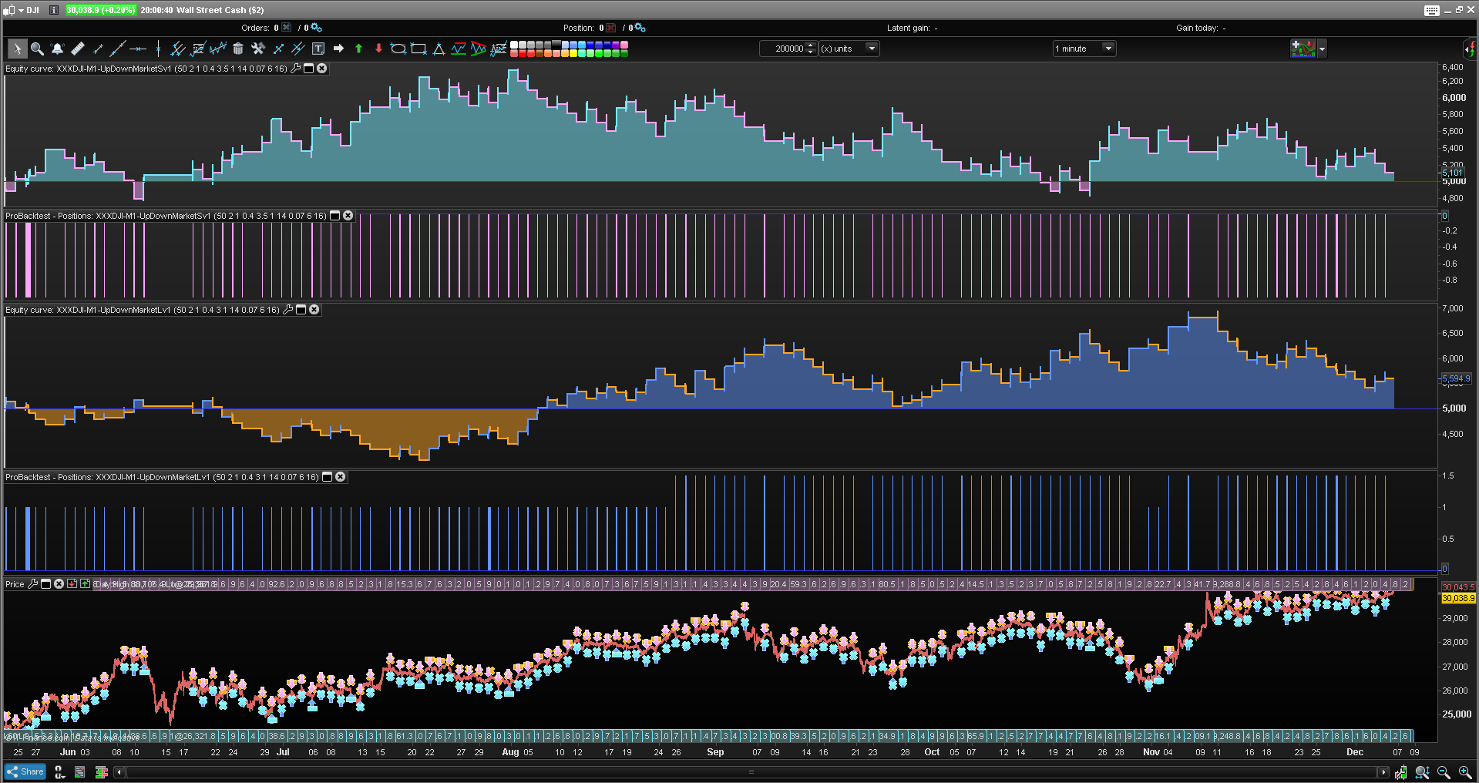
Task: Maximize the Price chart panel
Action: [46, 584]
